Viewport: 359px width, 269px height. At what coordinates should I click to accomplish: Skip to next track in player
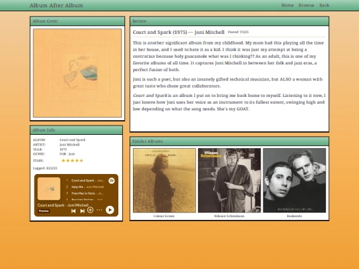[x=82, y=211]
